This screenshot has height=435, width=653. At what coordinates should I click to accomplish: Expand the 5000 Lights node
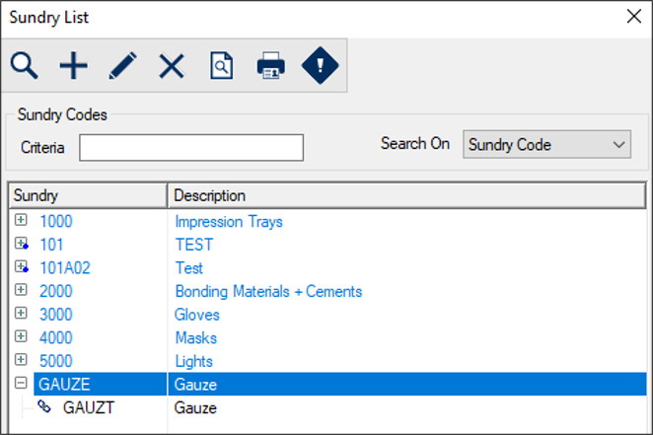[21, 360]
